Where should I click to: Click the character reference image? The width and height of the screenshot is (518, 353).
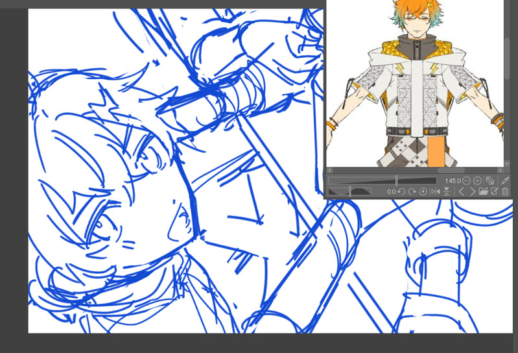(x=415, y=83)
